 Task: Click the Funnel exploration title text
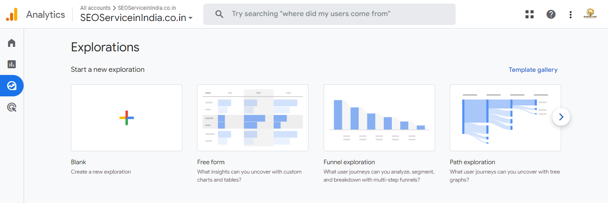click(x=349, y=162)
